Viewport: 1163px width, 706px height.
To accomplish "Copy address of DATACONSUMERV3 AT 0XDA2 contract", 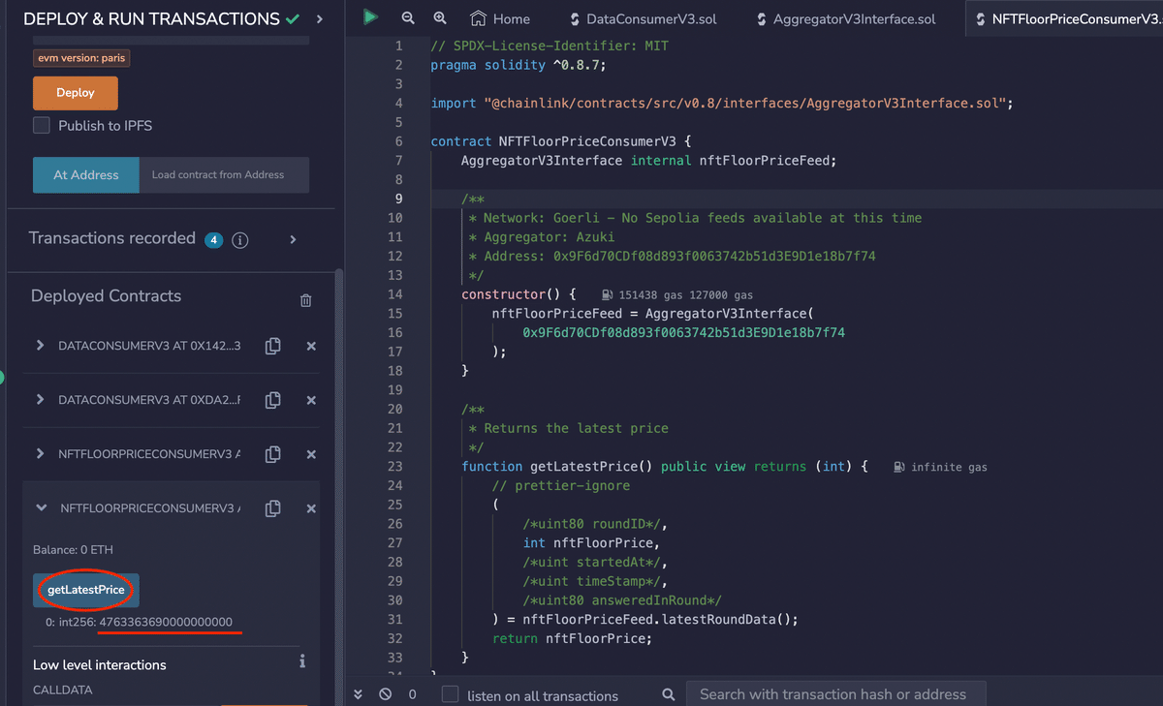I will pos(273,400).
